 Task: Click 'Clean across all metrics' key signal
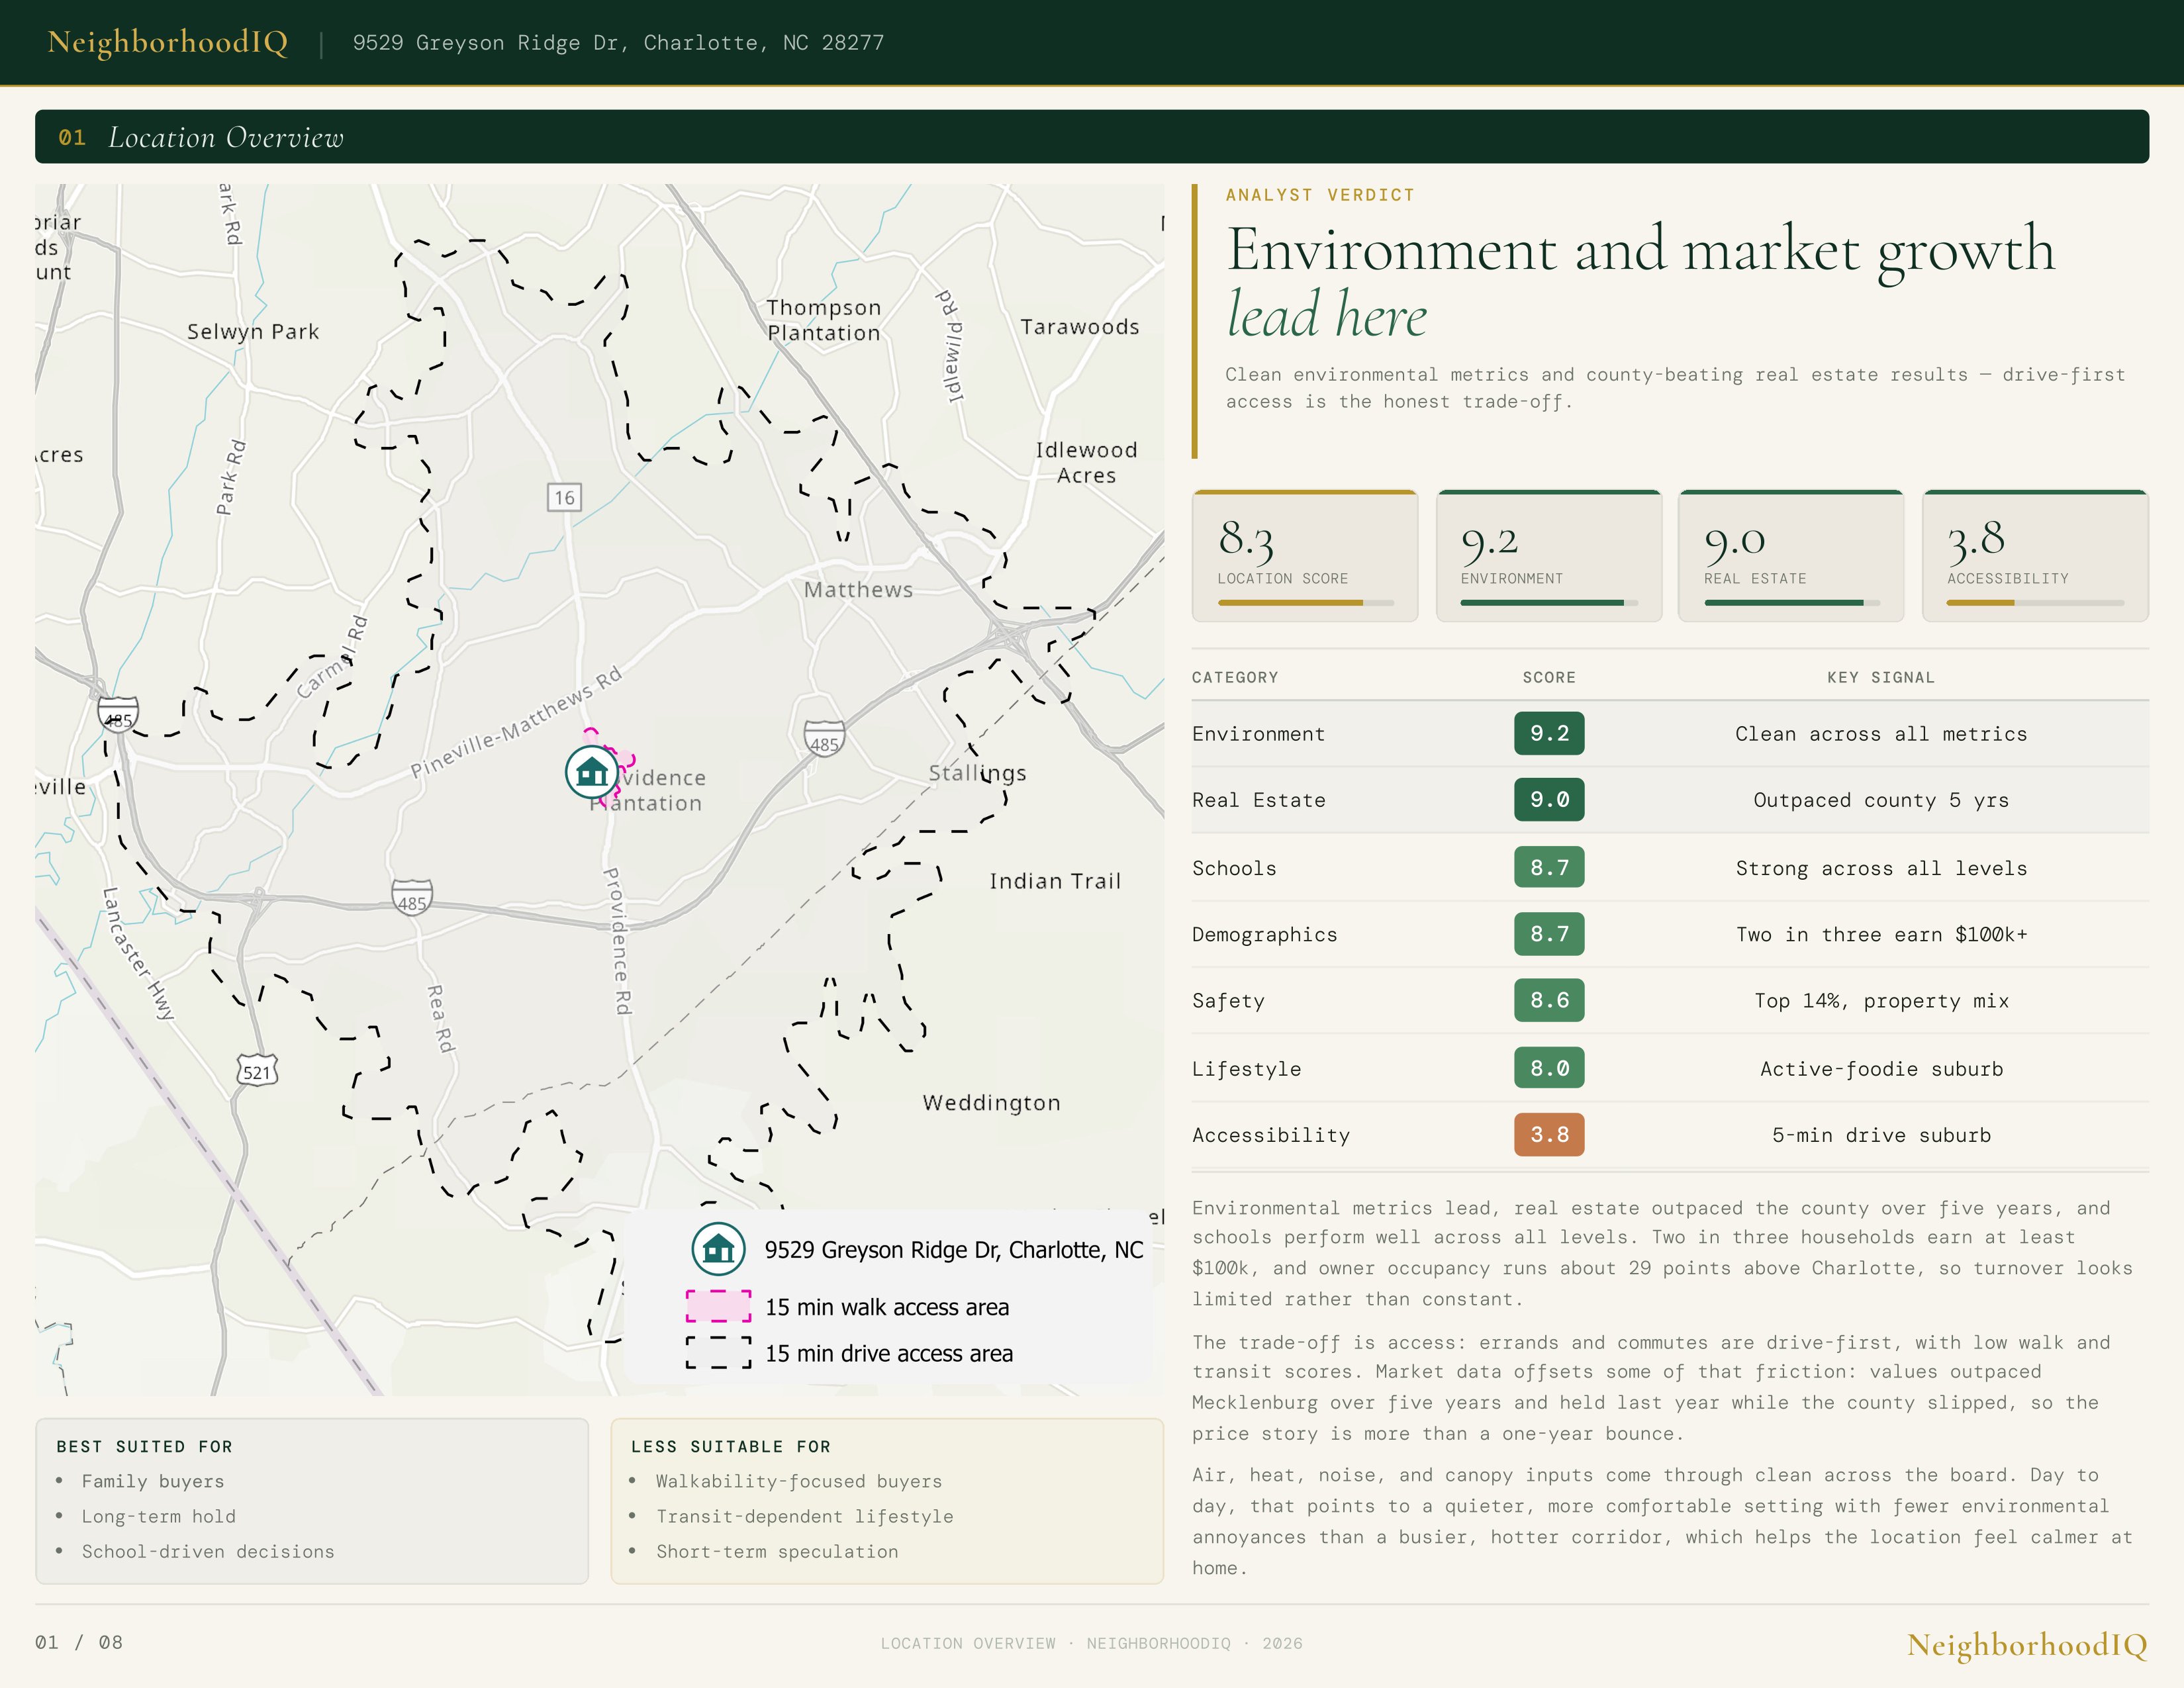(1881, 734)
